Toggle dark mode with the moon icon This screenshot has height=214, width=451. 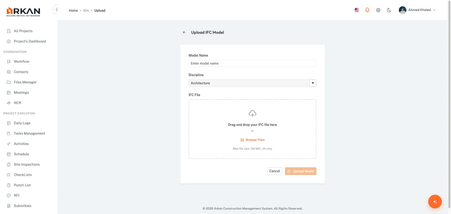[x=389, y=10]
